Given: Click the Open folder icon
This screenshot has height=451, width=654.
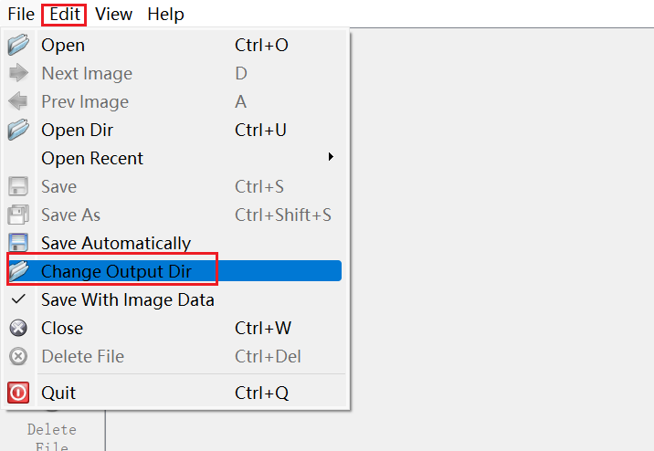Looking at the screenshot, I should pos(18,45).
